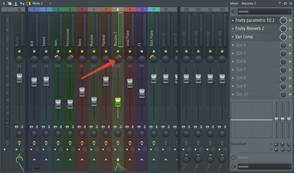This screenshot has height=173, width=294.
Task: Click the FX enable icon on Kick track
Action: (x=34, y=143)
